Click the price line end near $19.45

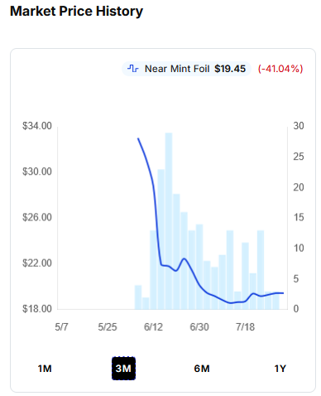pos(283,293)
